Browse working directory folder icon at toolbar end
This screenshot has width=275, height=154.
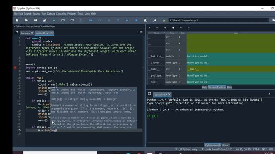tap(273, 20)
